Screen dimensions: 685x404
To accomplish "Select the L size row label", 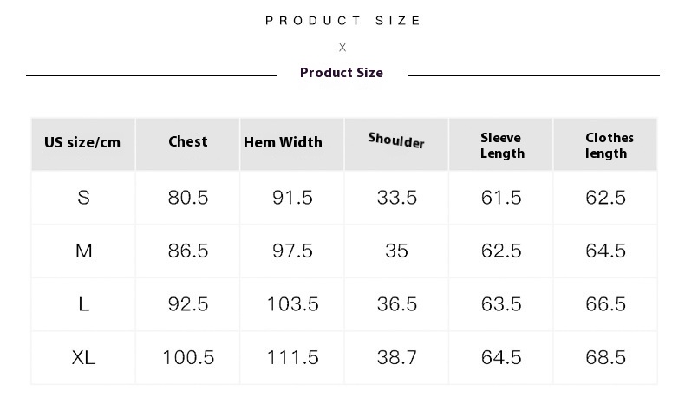I will pos(83,304).
